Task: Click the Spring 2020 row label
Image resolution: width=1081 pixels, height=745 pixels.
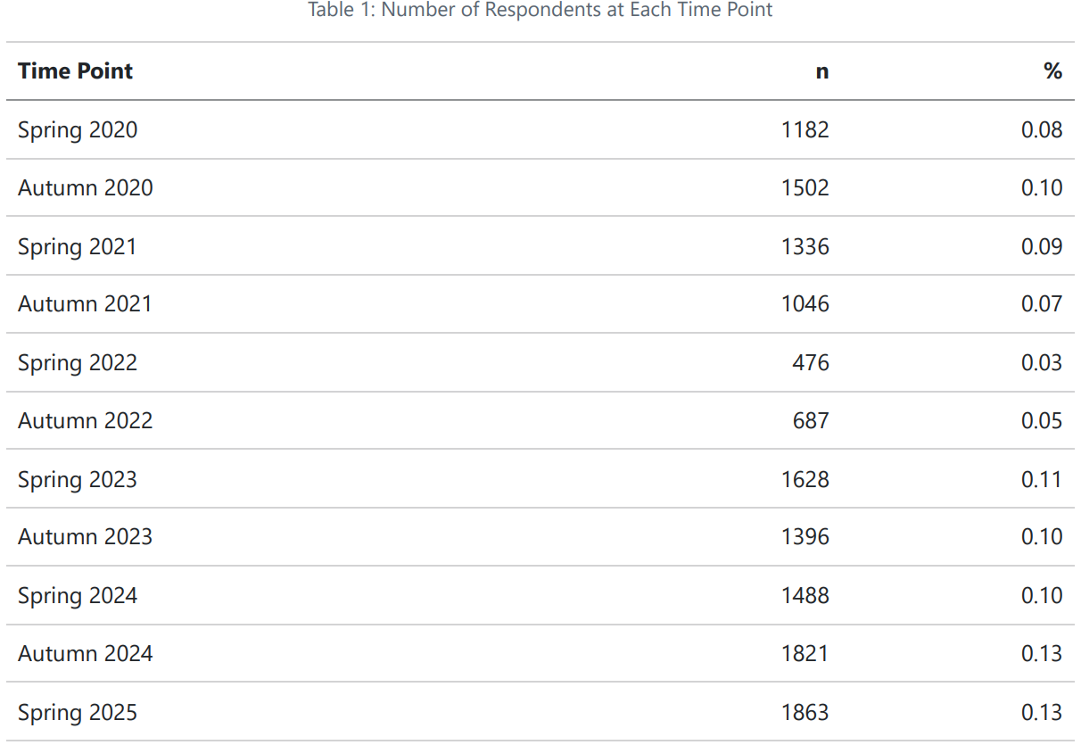Action: pos(78,130)
